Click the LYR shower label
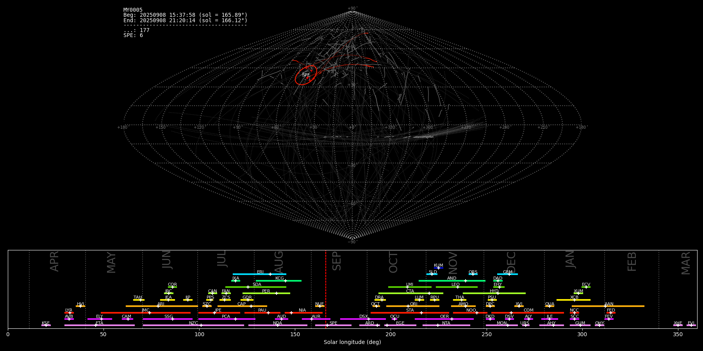The height and width of the screenshot is (351, 703). 69,310
